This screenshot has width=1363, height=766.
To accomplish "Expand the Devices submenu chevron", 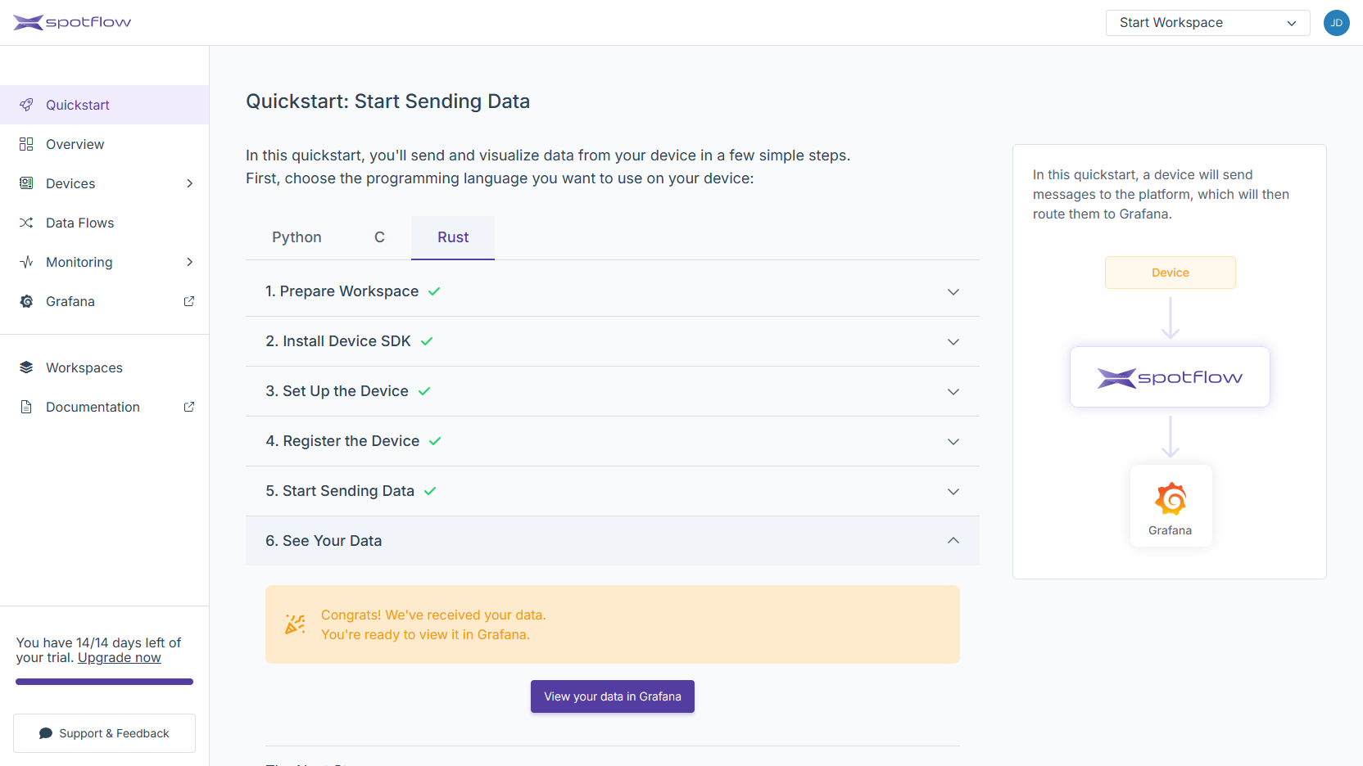I will (x=190, y=183).
